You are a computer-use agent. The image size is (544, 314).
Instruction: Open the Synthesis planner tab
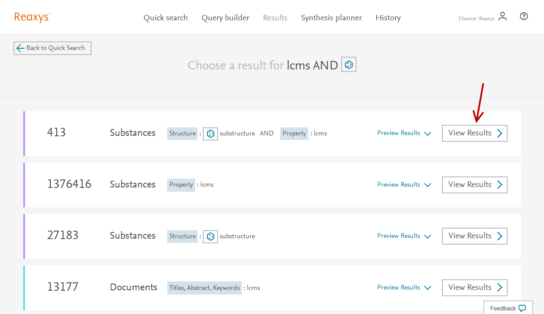(331, 18)
